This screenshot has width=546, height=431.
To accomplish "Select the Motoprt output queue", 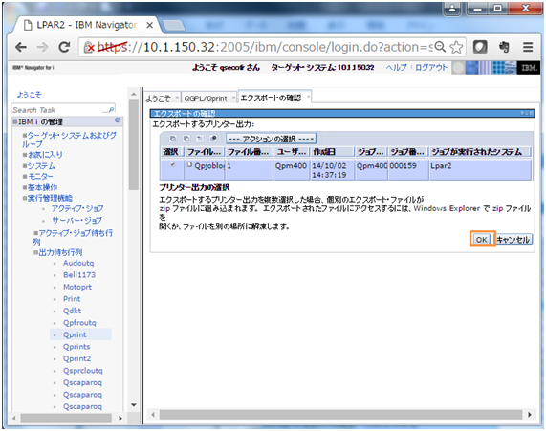I will click(77, 287).
